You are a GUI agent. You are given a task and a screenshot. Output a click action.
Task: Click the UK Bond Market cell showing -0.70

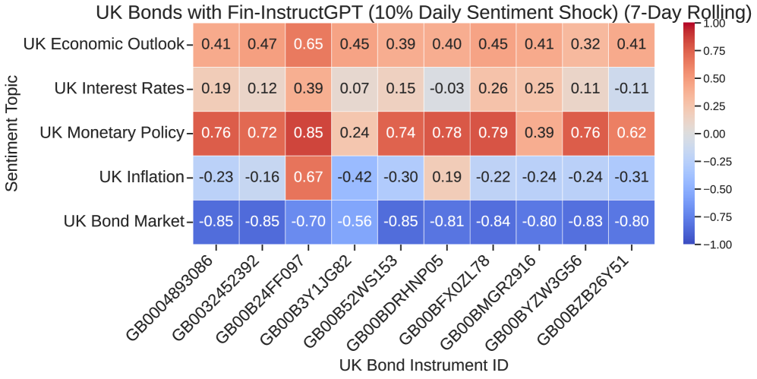pyautogui.click(x=308, y=222)
